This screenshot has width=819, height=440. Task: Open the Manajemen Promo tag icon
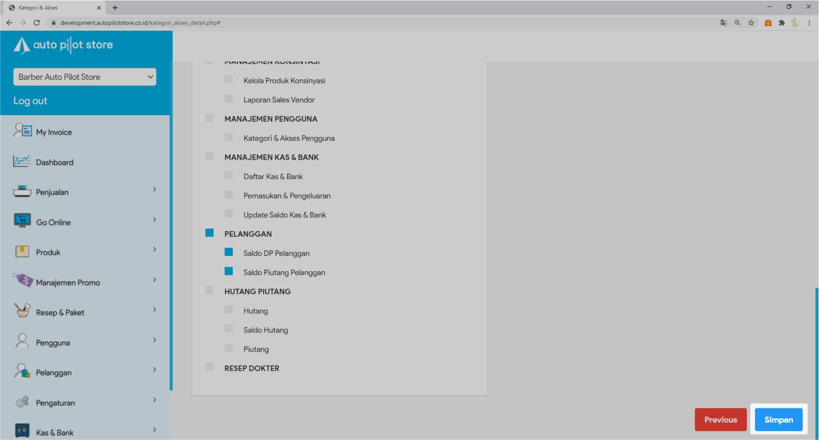tap(23, 280)
